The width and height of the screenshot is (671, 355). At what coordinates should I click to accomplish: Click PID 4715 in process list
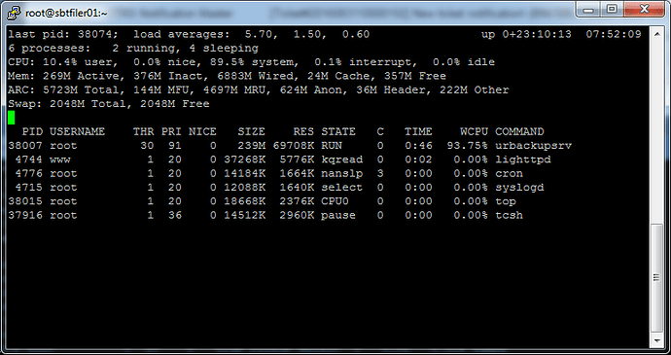tap(28, 187)
